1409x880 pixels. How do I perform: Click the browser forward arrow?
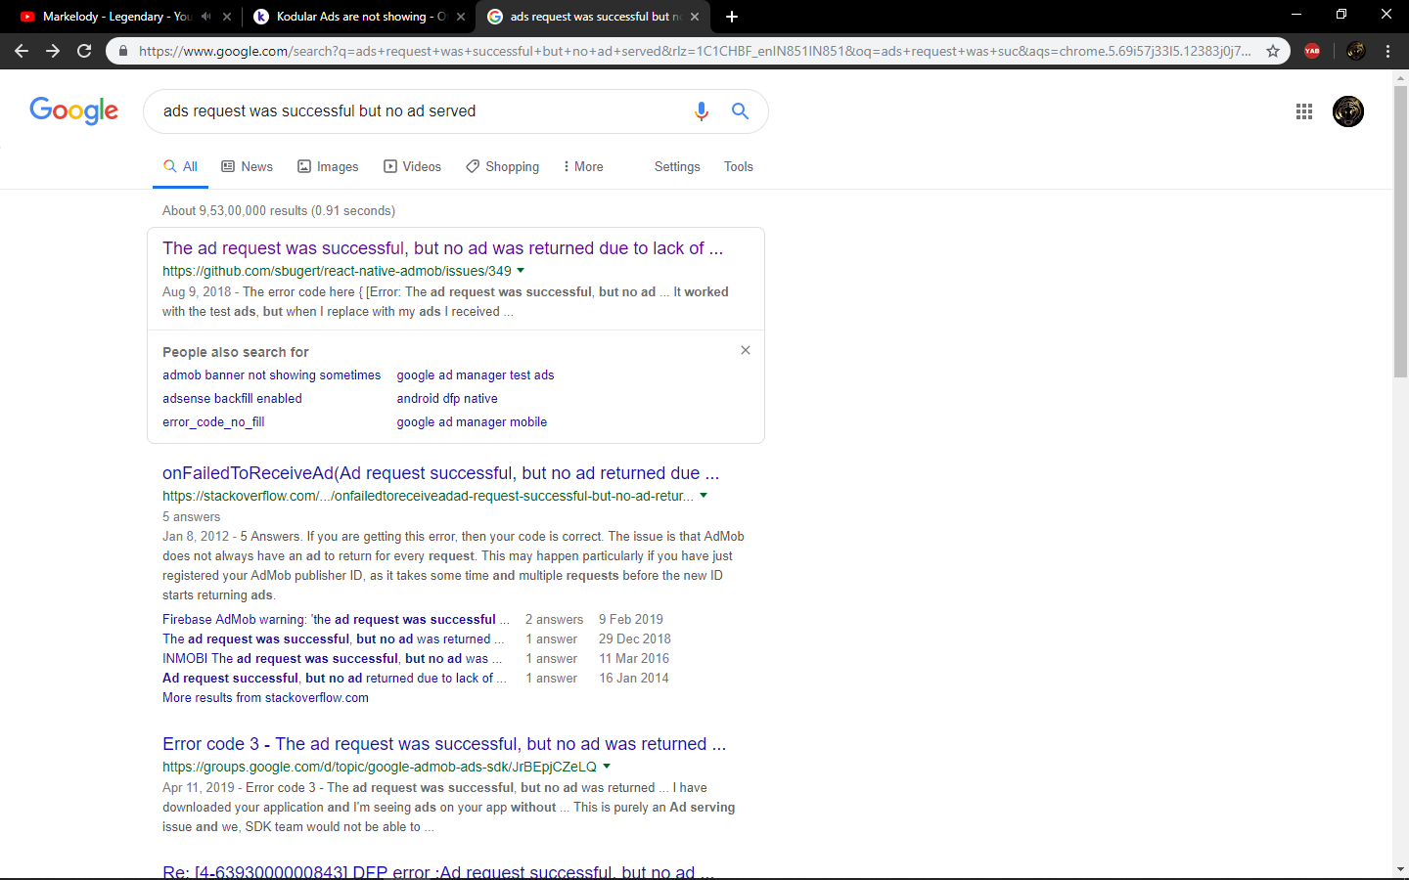[53, 51]
